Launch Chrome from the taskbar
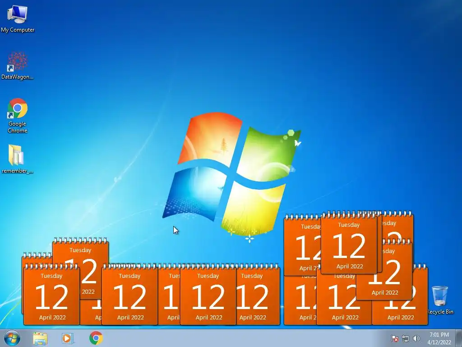The height and width of the screenshot is (347, 462). point(96,338)
